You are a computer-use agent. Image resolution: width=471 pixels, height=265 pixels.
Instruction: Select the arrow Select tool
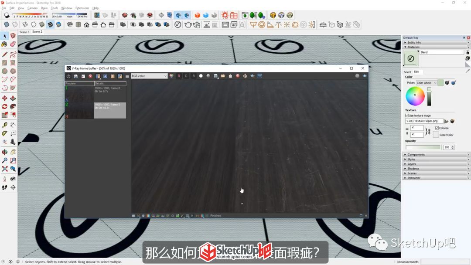coord(4,36)
